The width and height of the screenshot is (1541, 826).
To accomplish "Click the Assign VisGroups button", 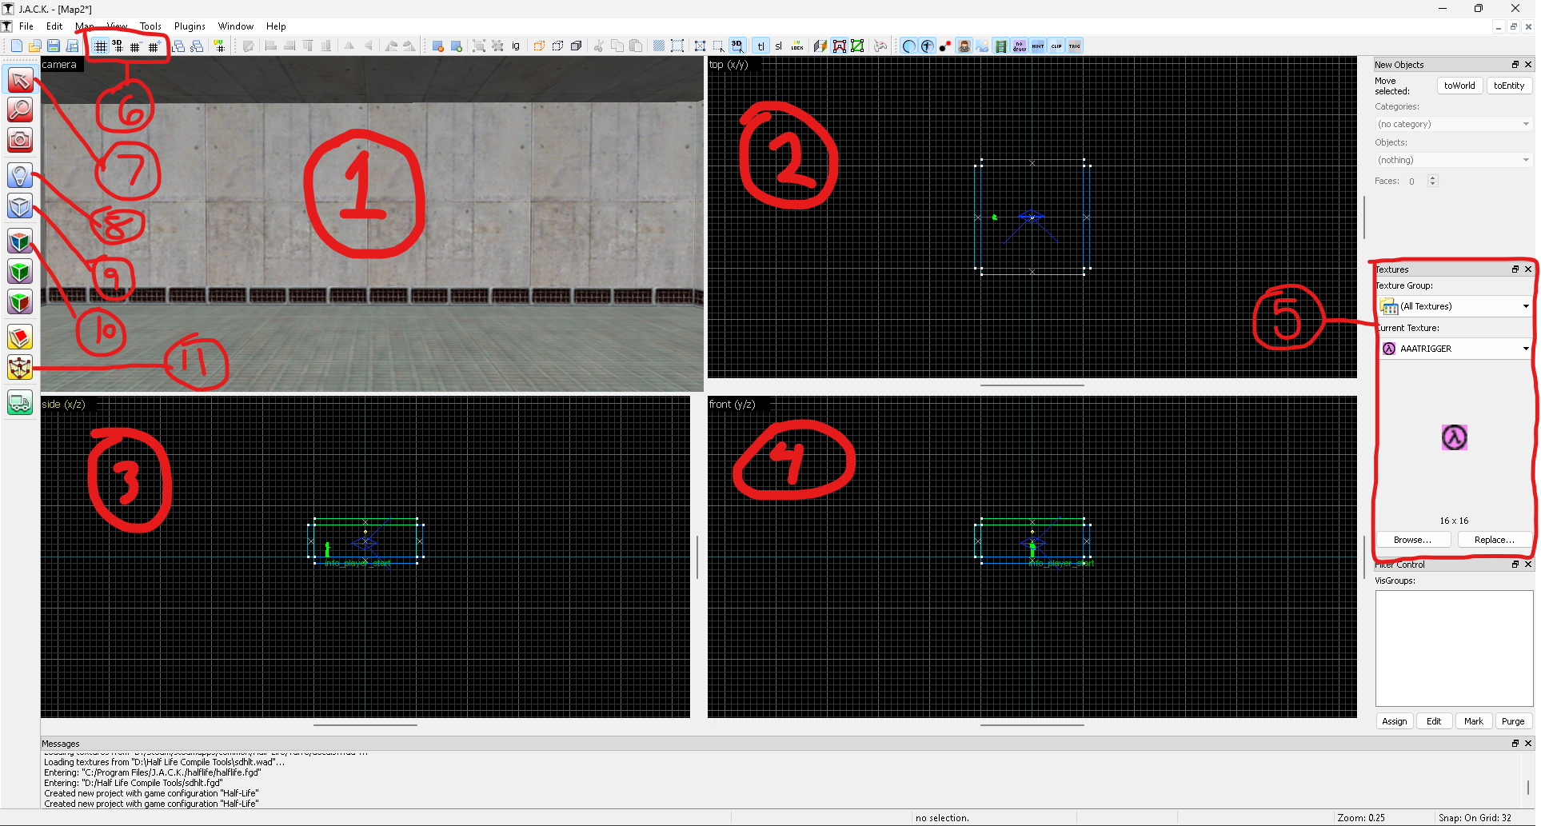I will pos(1394,721).
